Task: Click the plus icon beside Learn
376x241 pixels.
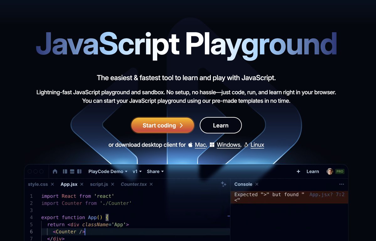Action: (298, 172)
